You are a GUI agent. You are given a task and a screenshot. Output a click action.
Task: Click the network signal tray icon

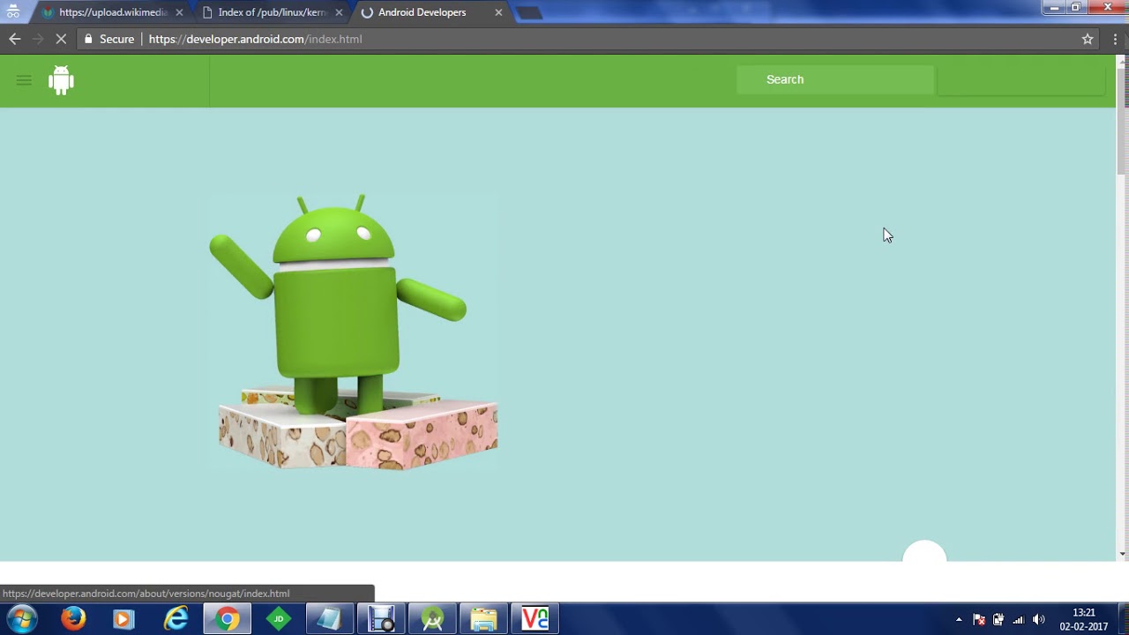pyautogui.click(x=1019, y=619)
